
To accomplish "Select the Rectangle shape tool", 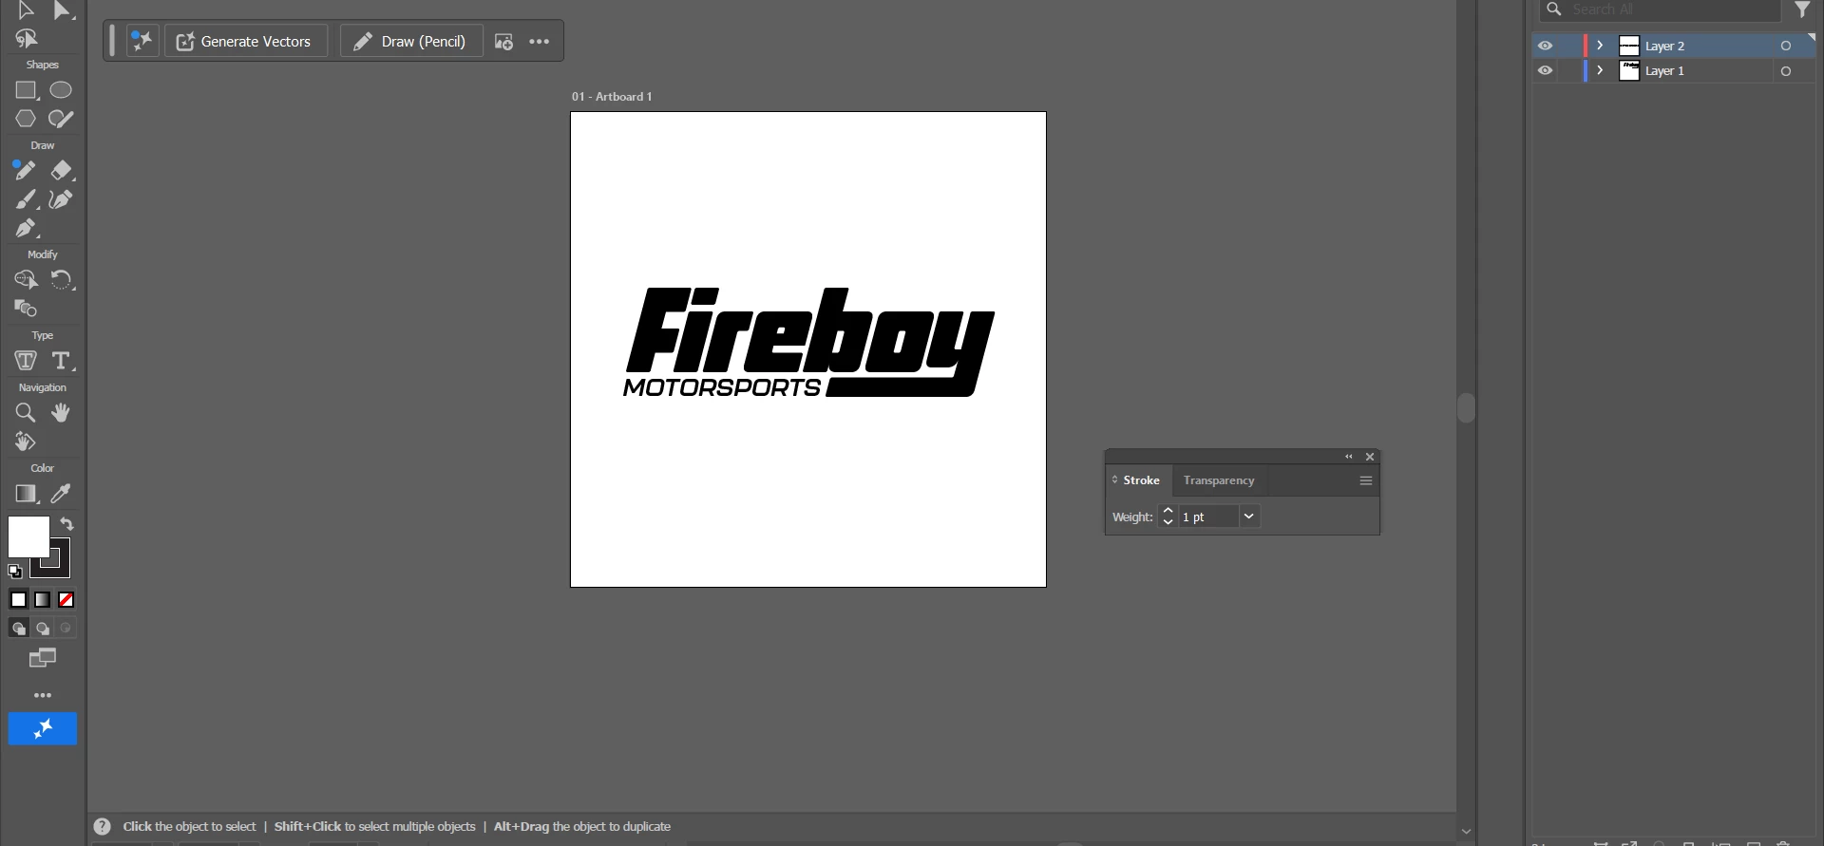I will coord(26,90).
